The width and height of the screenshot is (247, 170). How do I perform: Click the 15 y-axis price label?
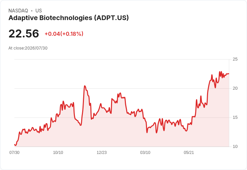click(235, 117)
